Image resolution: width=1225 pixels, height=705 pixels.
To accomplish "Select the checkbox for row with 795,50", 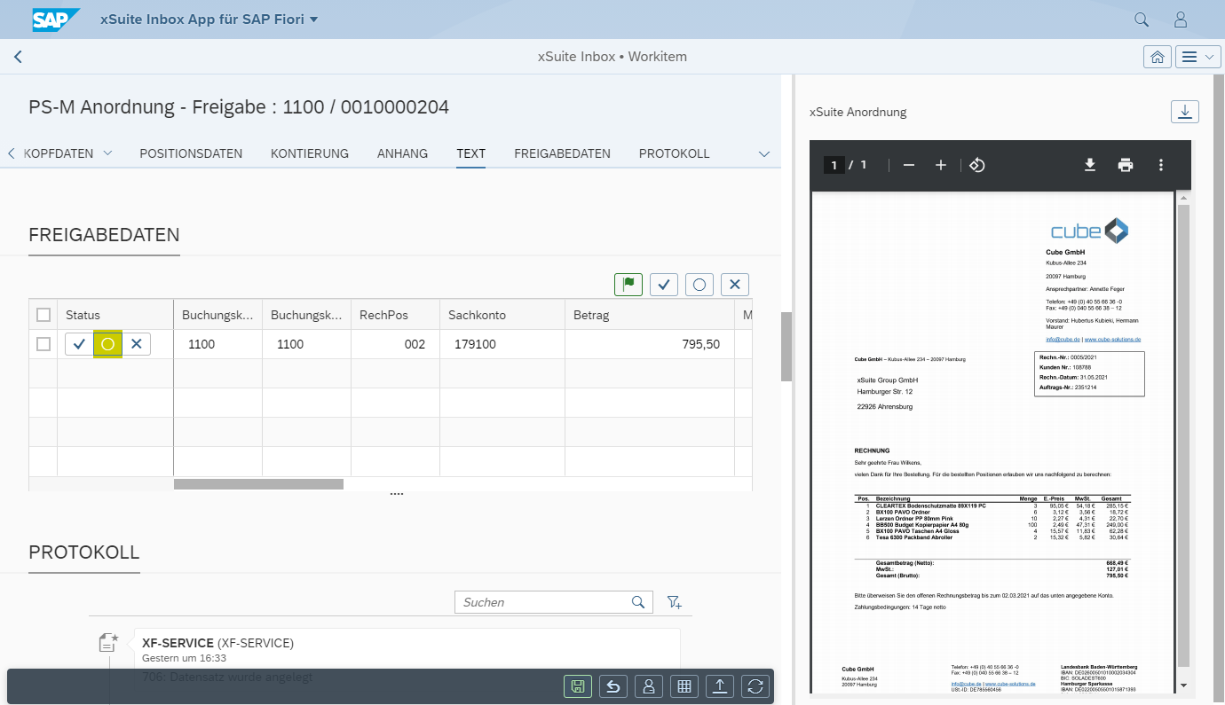I will [x=43, y=344].
